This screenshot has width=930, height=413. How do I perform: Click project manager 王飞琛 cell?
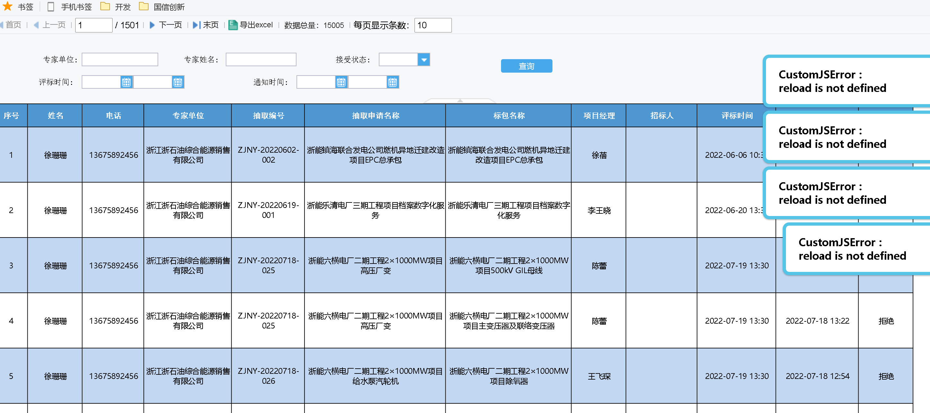[599, 376]
